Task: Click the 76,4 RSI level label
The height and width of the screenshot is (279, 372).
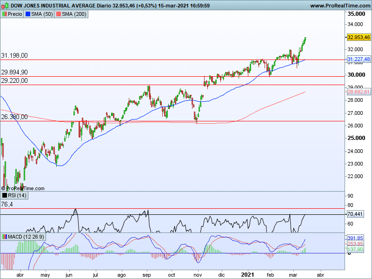Action: pyautogui.click(x=7, y=204)
